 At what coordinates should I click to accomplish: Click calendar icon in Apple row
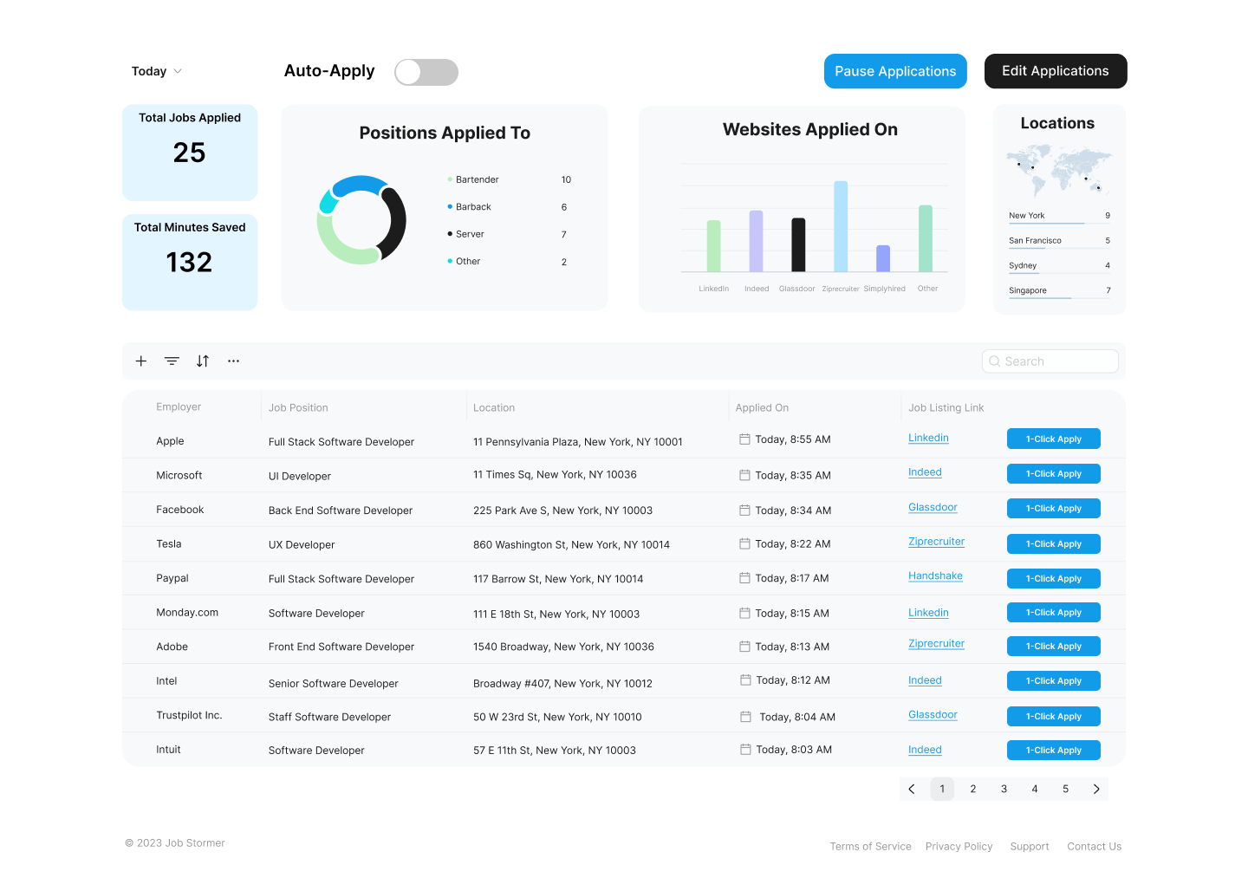click(x=744, y=439)
